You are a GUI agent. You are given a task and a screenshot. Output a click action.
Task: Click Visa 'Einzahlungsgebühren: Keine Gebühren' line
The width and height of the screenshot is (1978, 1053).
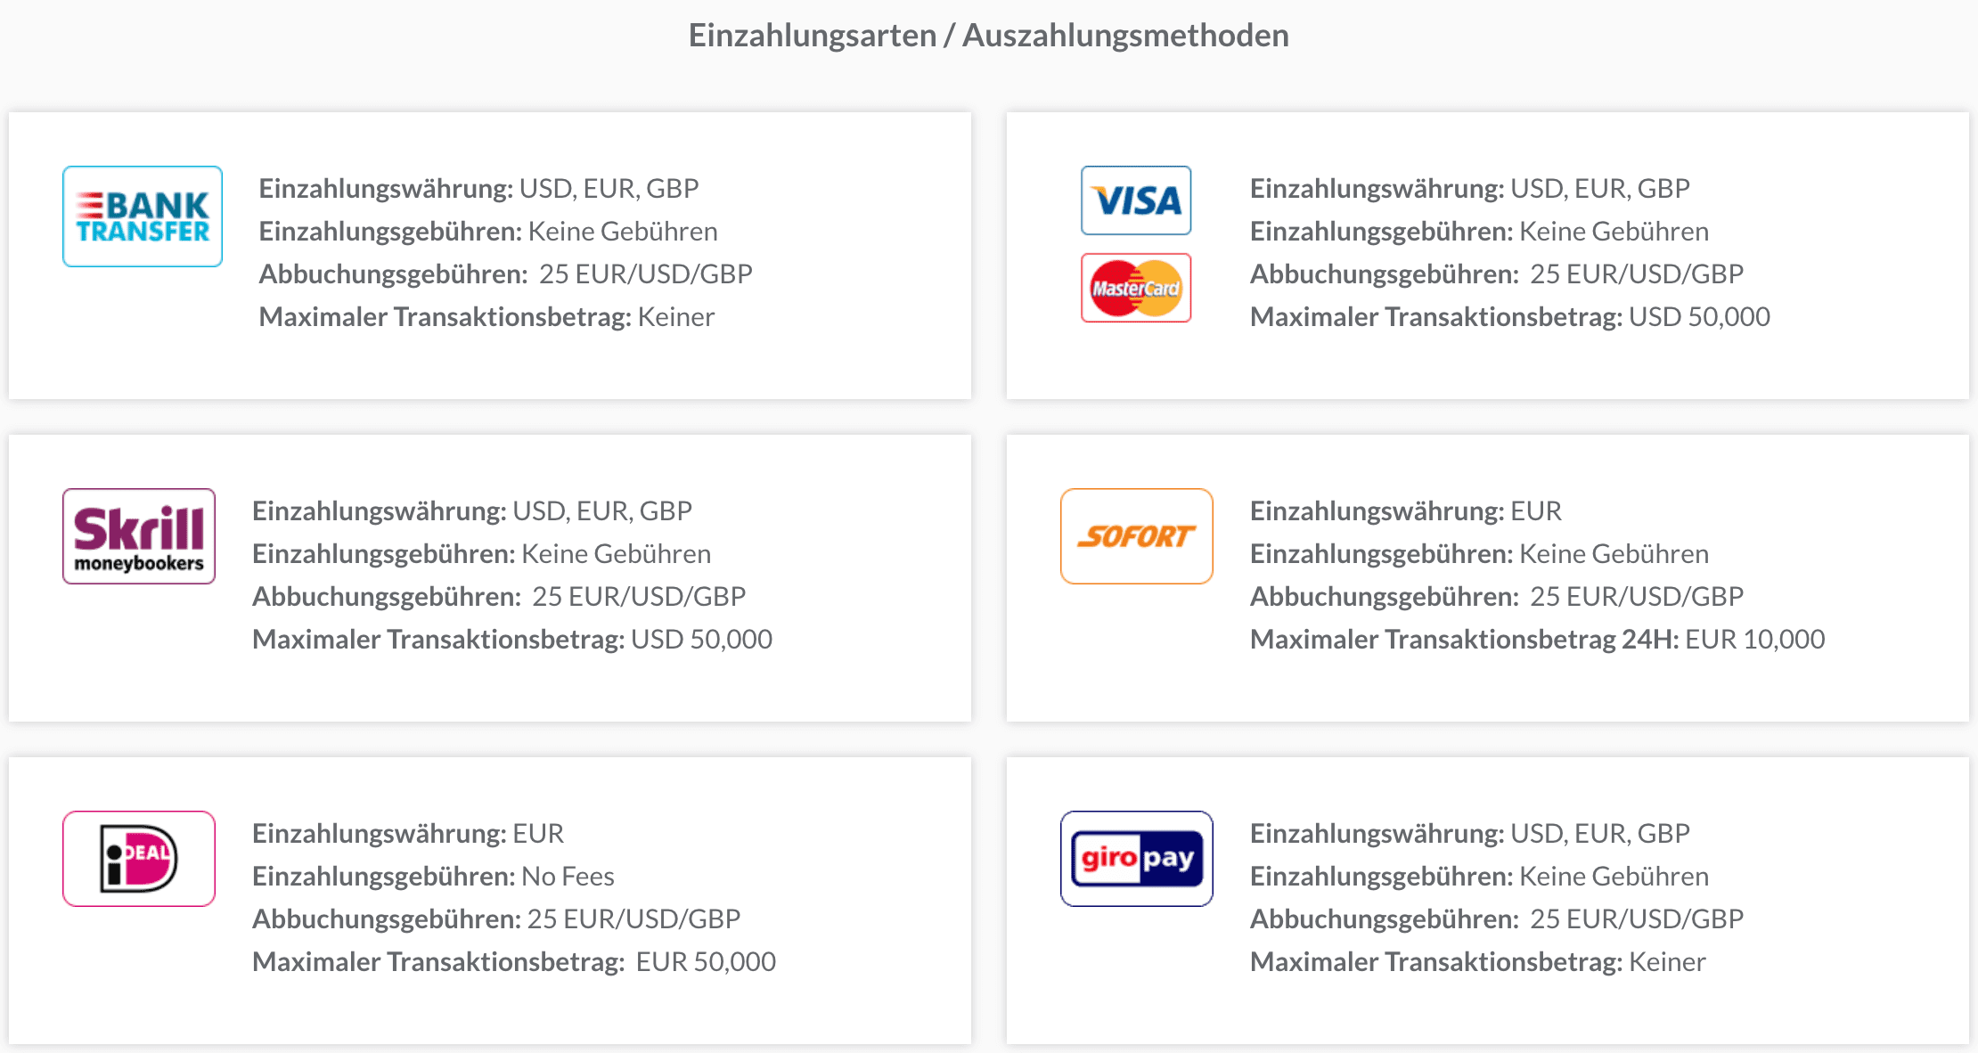coord(1479,232)
